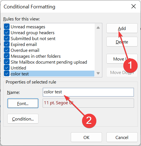The width and height of the screenshot is (141, 146).
Task: Click into the Name text field
Action: click(x=88, y=92)
